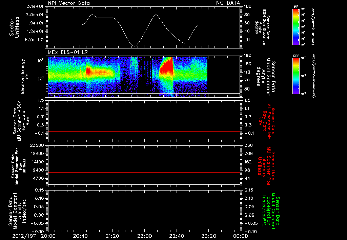Screen dimensions: 347x240
Task: Click the '70' scanner angle axis tick
Action: [247, 81]
